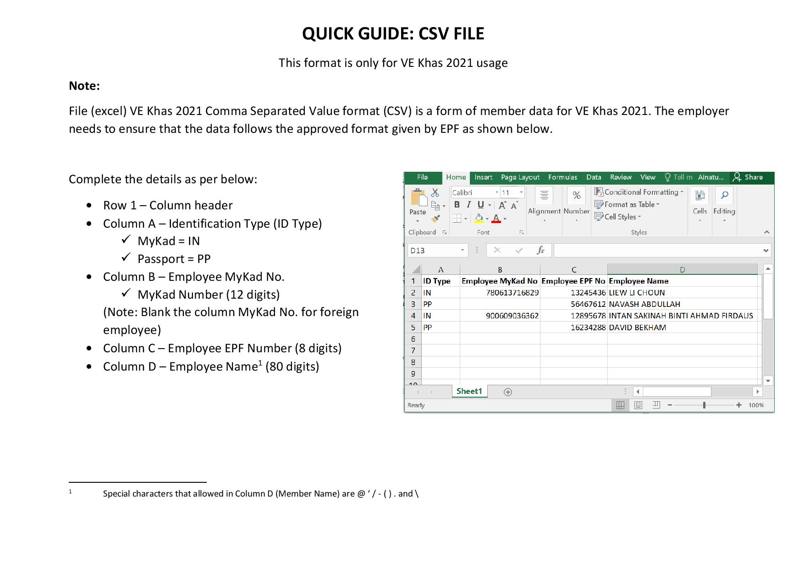The image size is (804, 568).
Task: Switch to the Insert ribbon tab
Action: 483,177
